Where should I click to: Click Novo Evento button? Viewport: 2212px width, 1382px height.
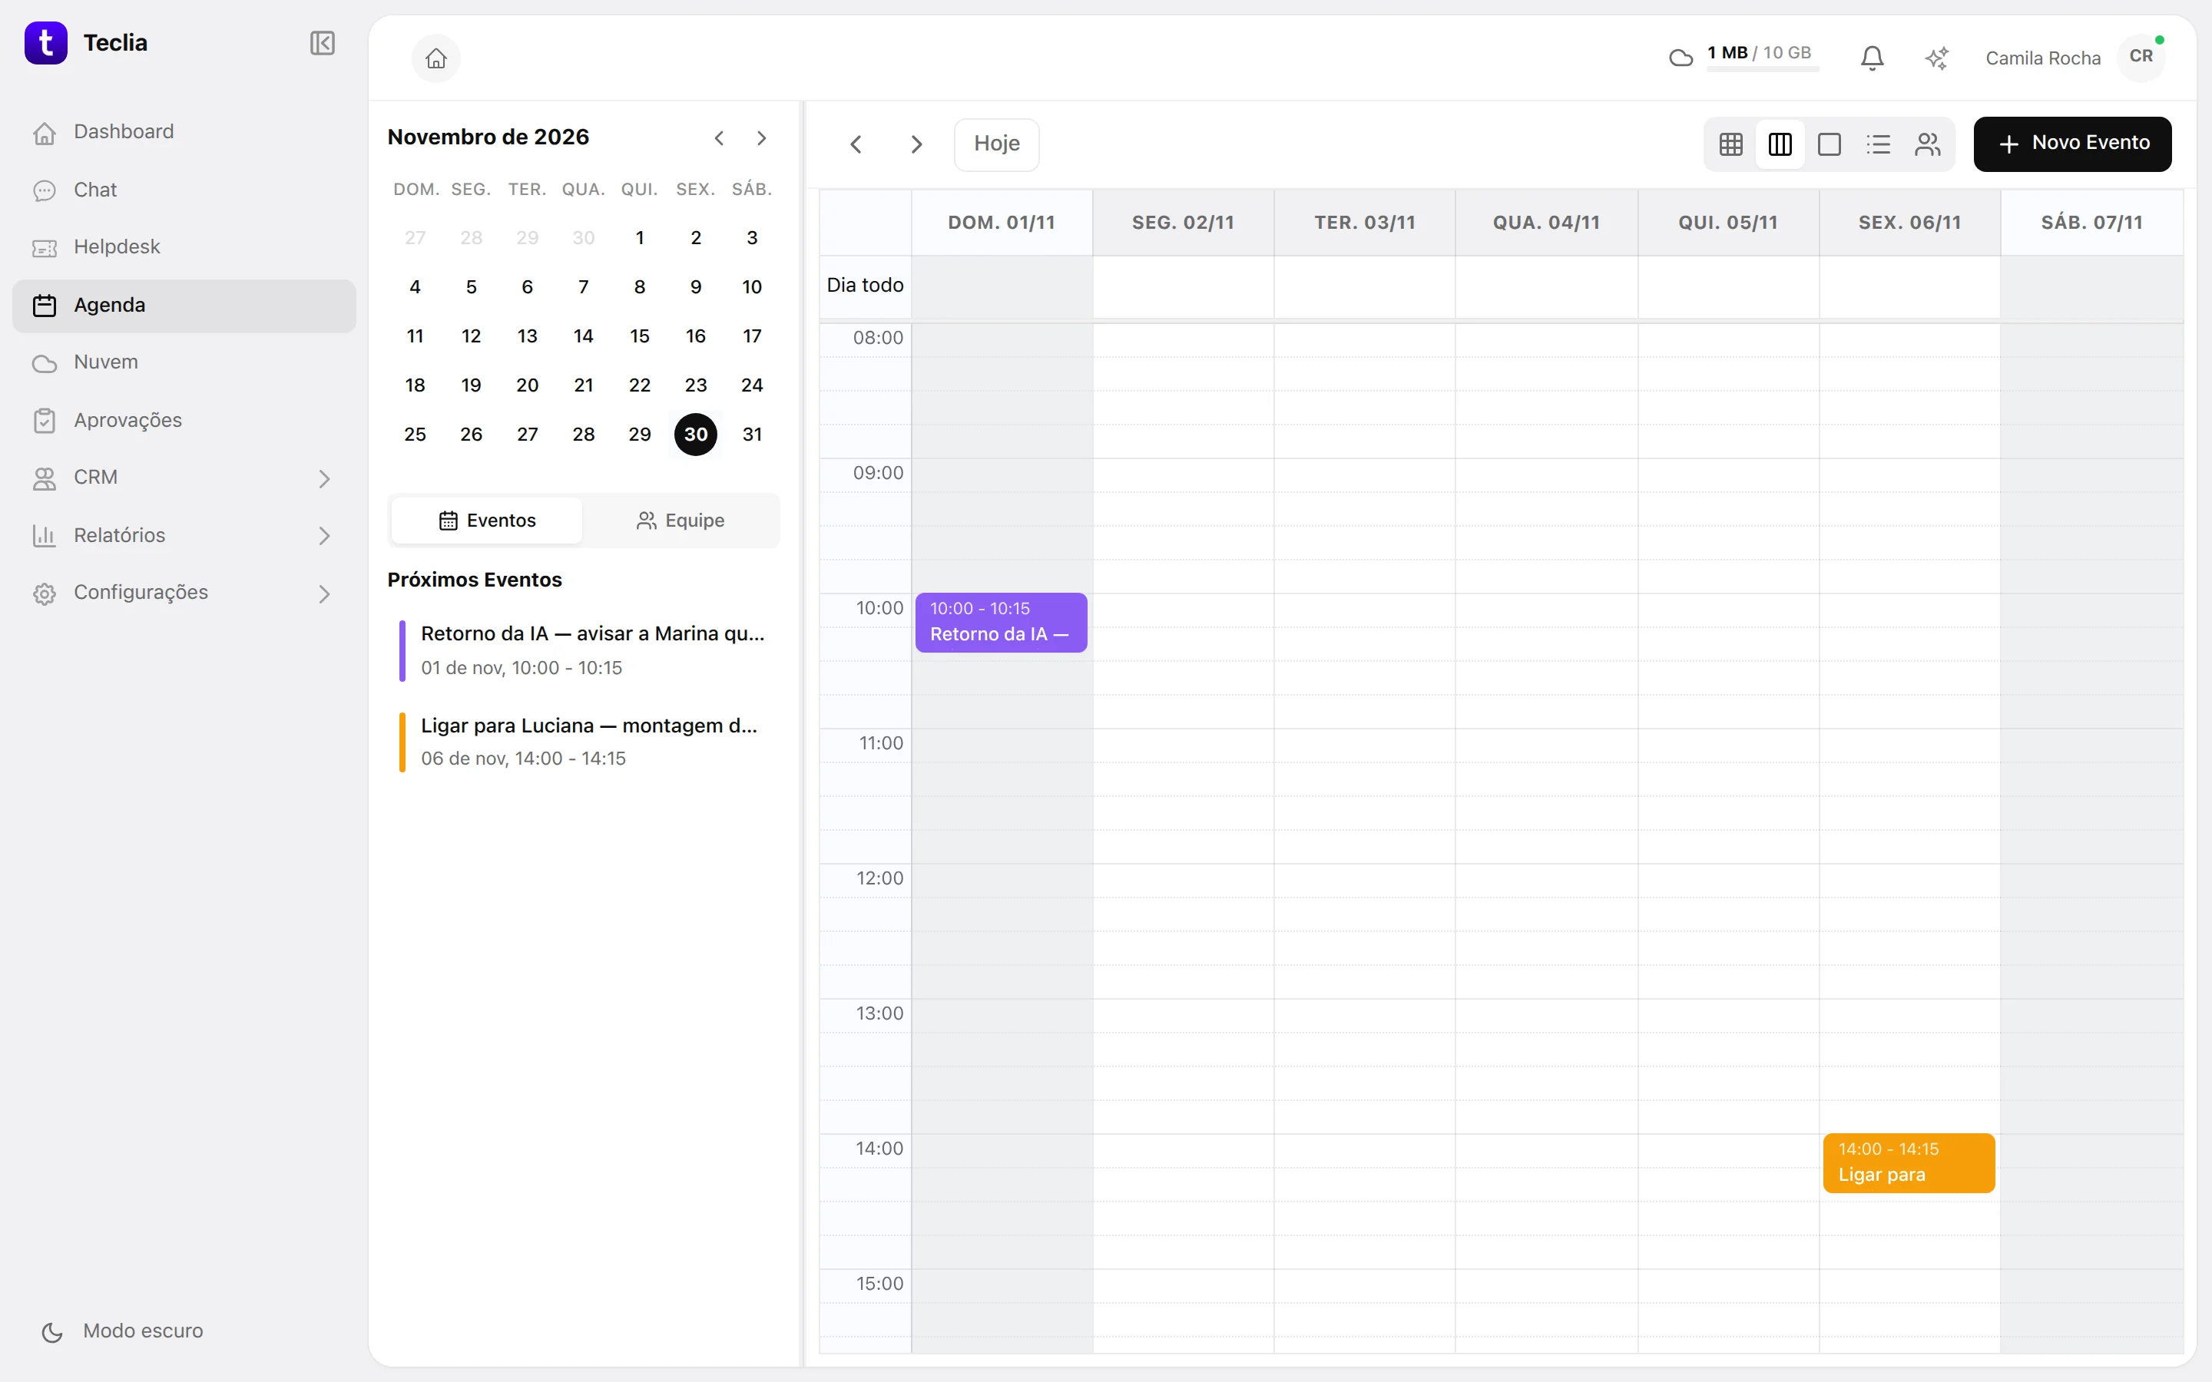pyautogui.click(x=2072, y=144)
